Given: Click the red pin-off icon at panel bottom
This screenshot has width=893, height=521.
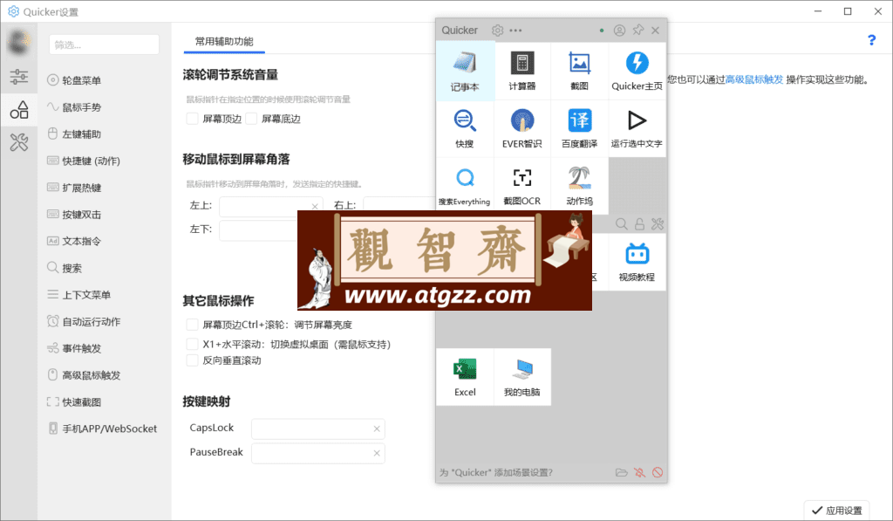Looking at the screenshot, I should 639,472.
